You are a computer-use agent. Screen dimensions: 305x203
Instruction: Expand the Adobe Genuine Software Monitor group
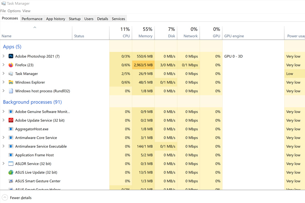pyautogui.click(x=4, y=112)
